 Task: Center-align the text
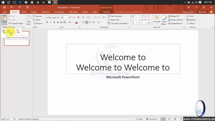[87, 22]
